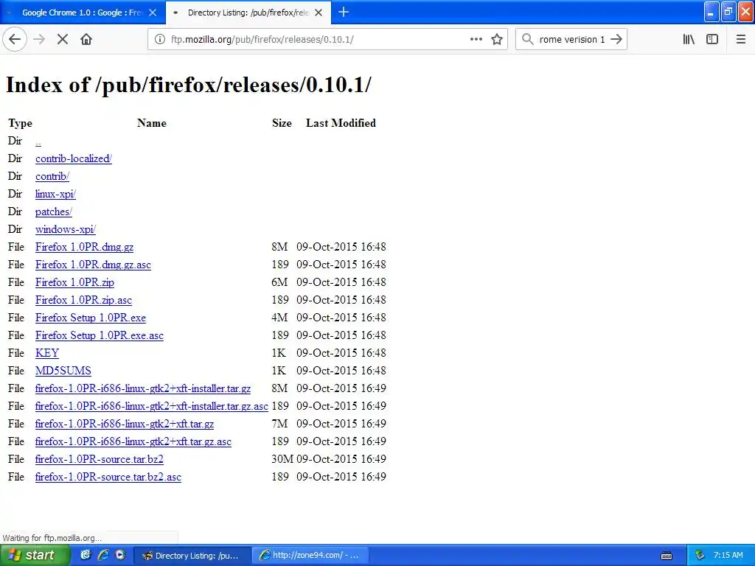Click the Last Modified column header
The width and height of the screenshot is (755, 566).
(x=341, y=123)
